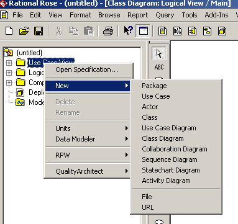The height and width of the screenshot is (224, 238).
Task: Select the (untitled) root tree label
Action: click(29, 53)
